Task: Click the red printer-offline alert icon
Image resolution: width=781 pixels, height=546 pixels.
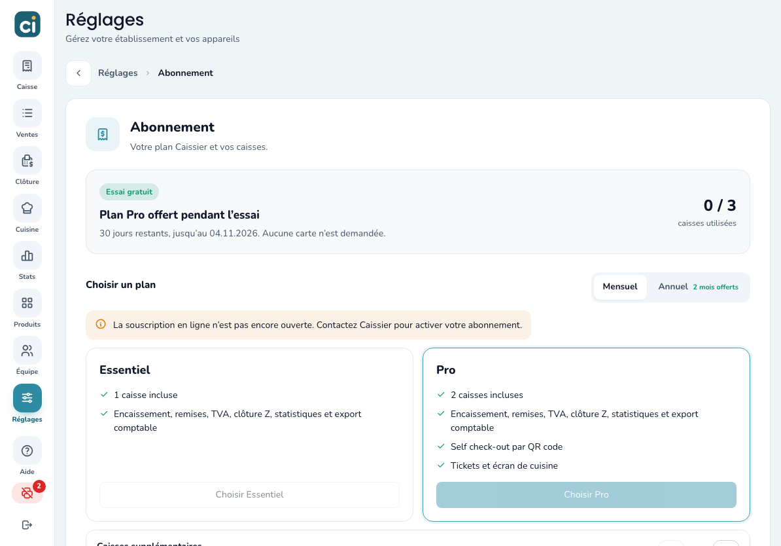Action: click(27, 493)
